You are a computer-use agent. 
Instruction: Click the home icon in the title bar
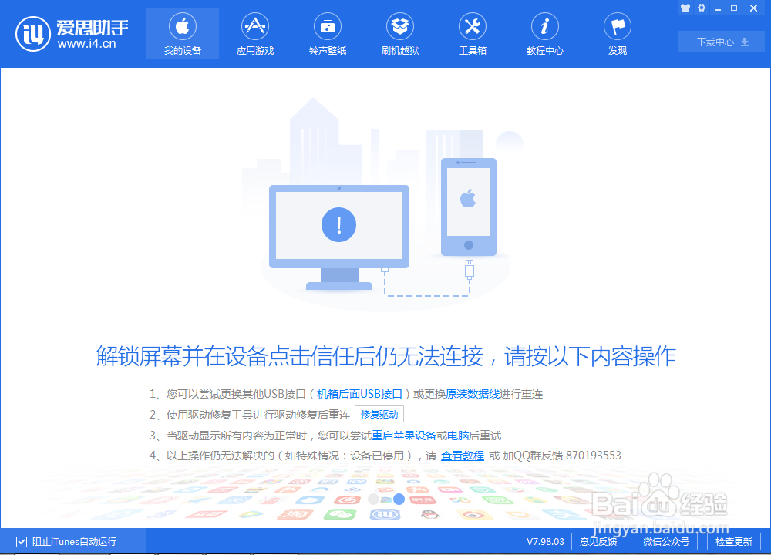pos(685,8)
